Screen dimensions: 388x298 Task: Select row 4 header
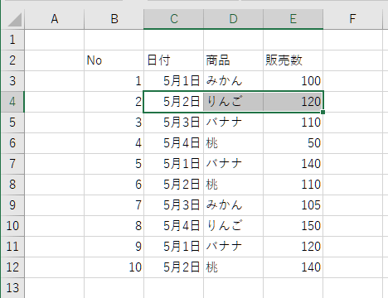click(12, 102)
